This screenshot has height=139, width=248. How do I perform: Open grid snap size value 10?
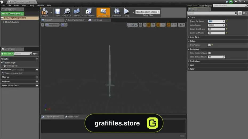coord(153,25)
